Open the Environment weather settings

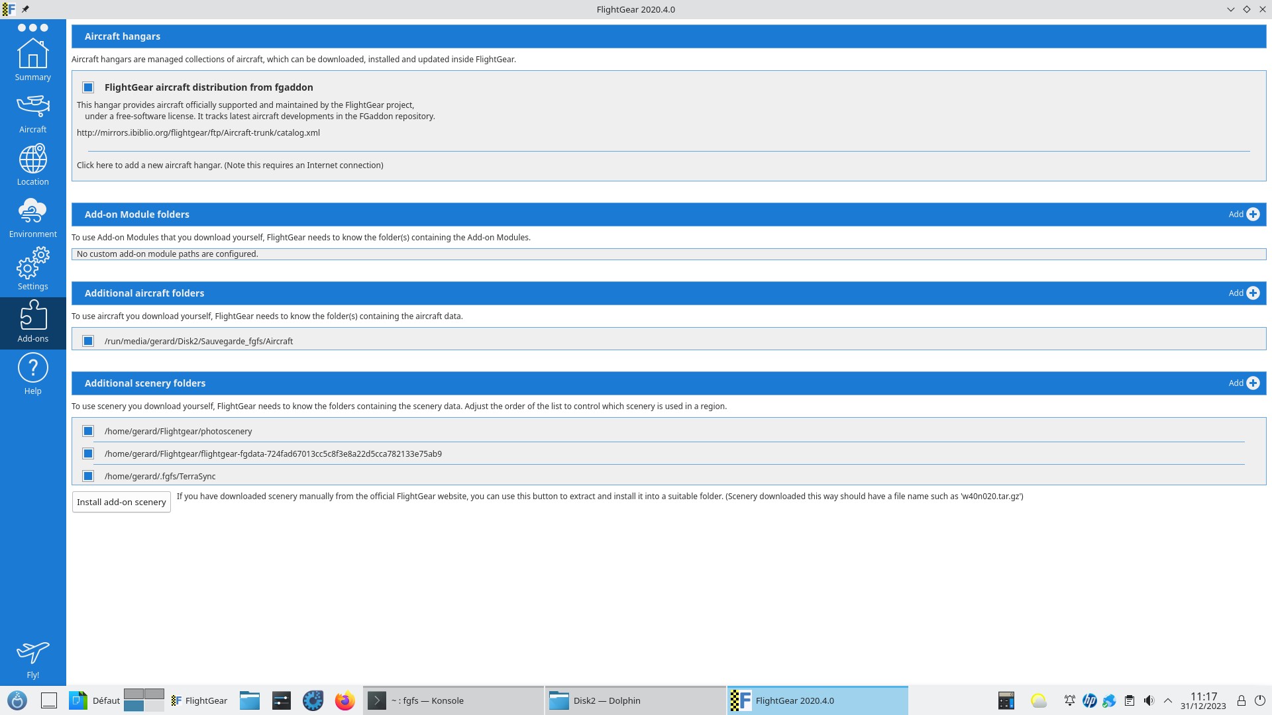32,218
